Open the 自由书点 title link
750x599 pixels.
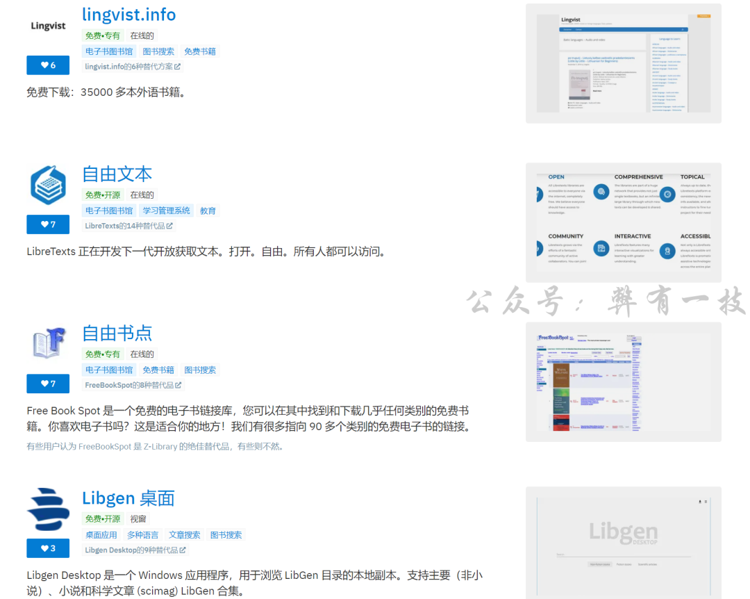[x=117, y=333]
